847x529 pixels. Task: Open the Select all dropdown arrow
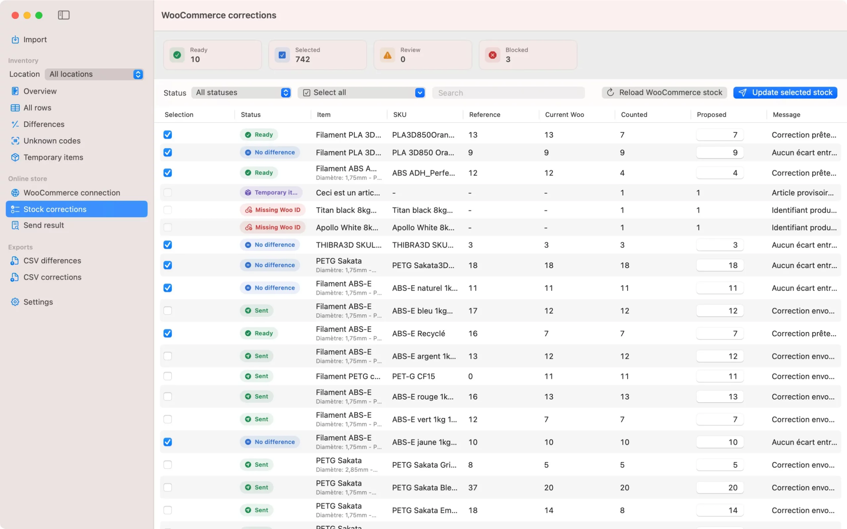(420, 93)
